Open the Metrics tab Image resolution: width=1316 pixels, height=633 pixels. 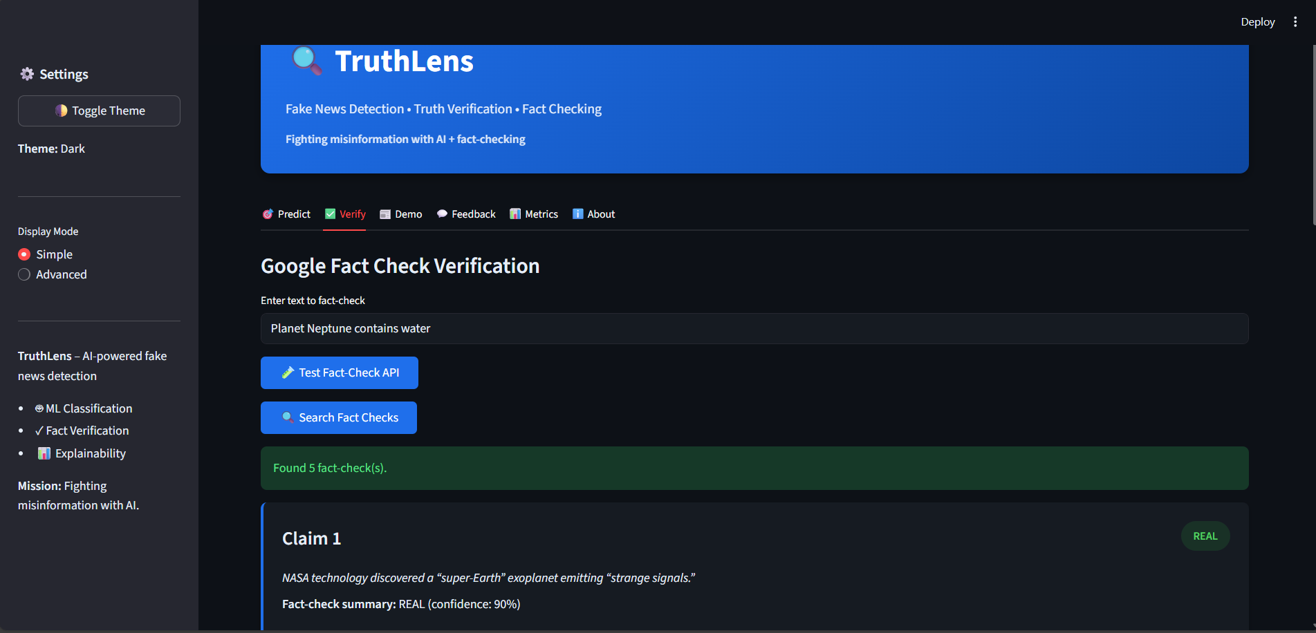[534, 214]
